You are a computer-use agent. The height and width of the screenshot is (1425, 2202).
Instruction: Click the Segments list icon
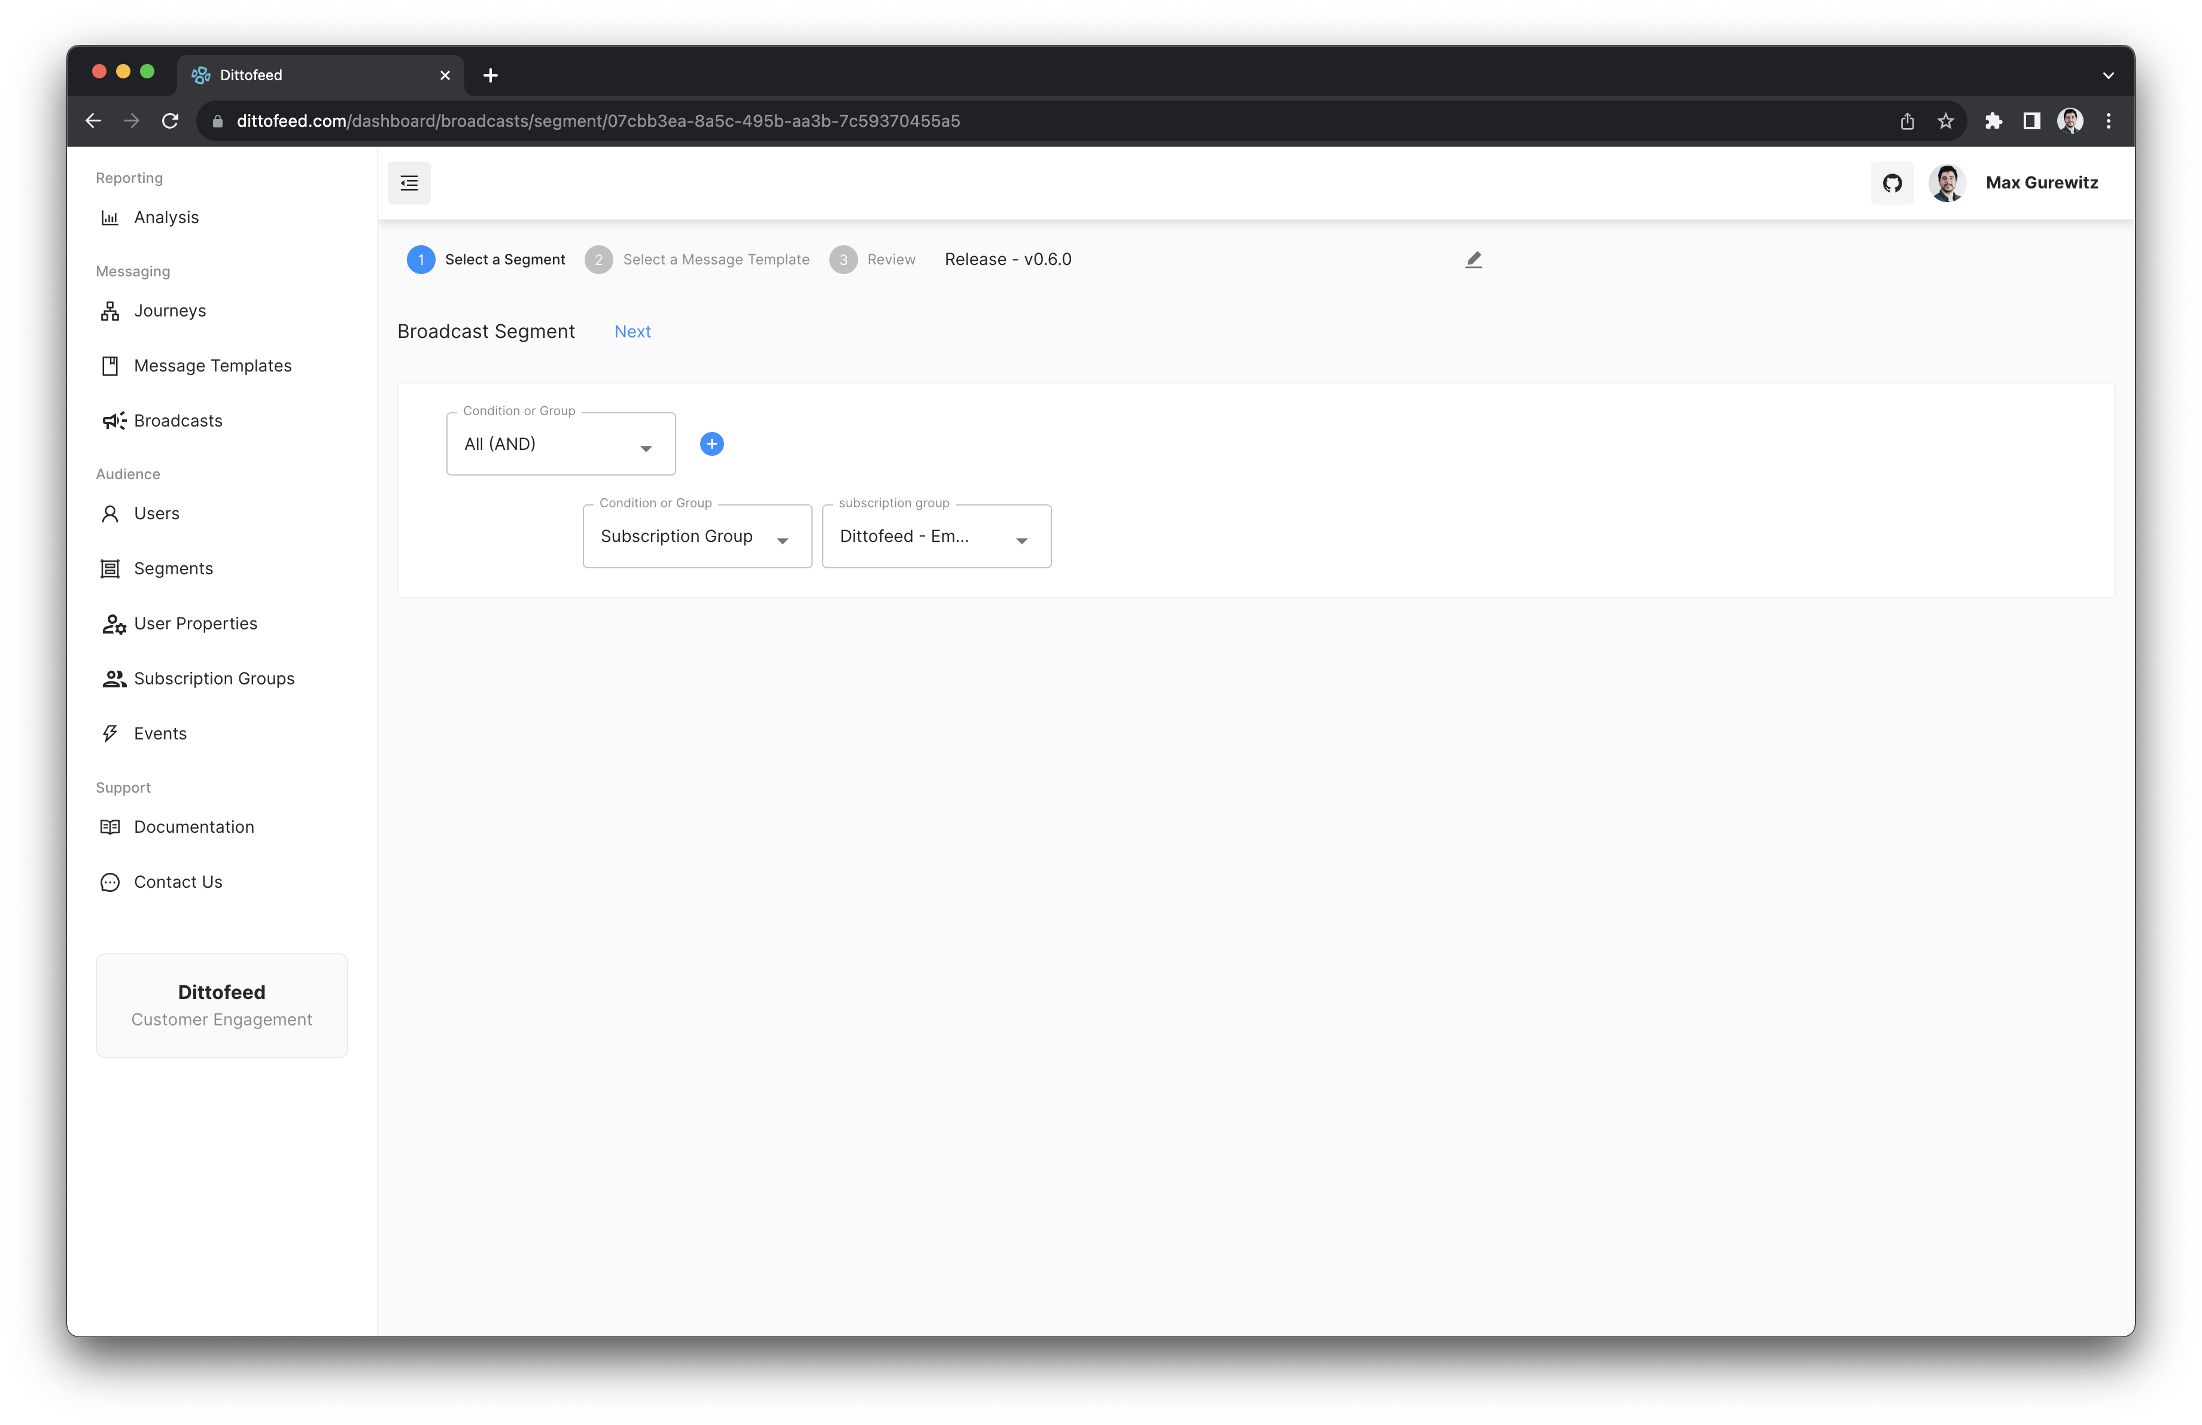coord(110,569)
